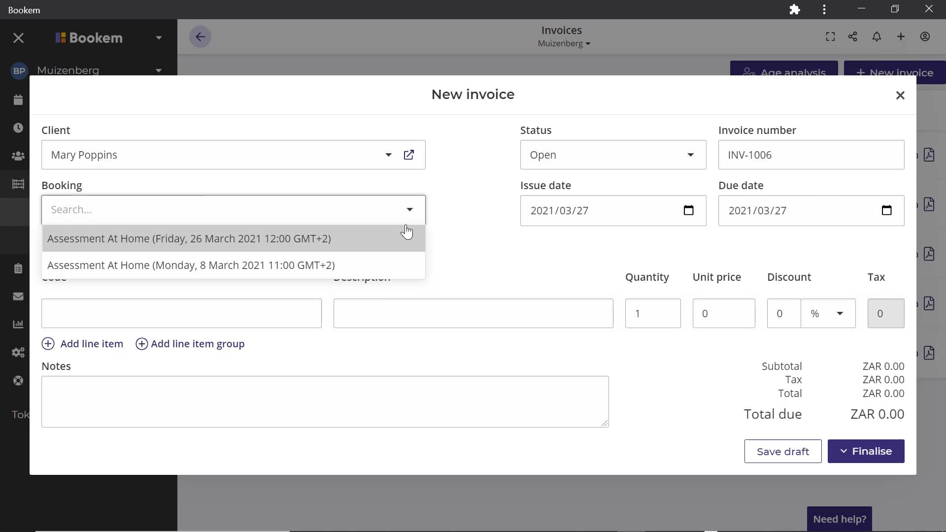
Task: Click the Save draft button
Action: pos(783,451)
